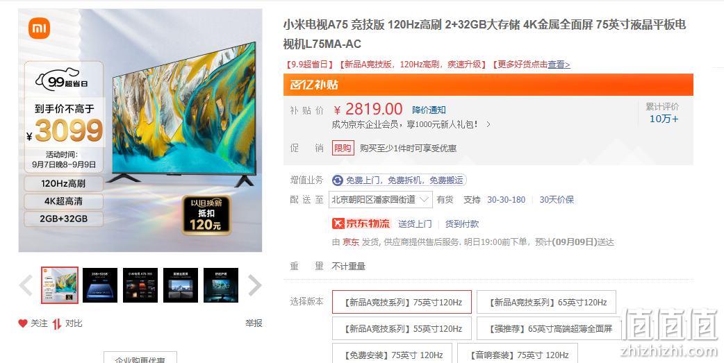
Task: Select 75-inch 120Hz new A series version
Action: [x=402, y=302]
